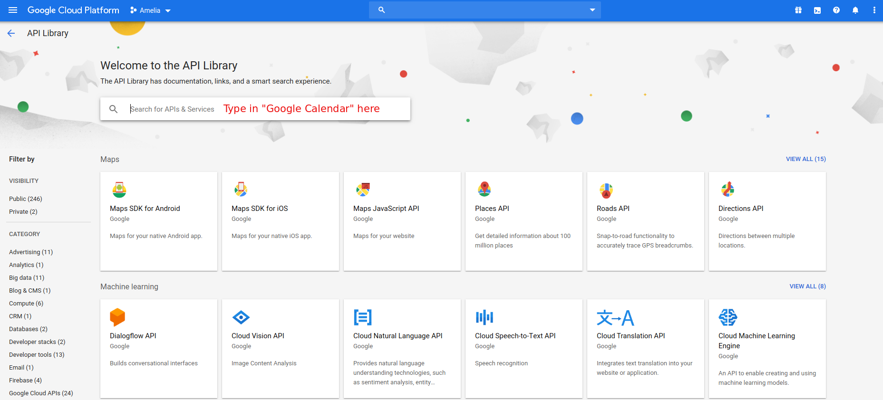View all 15 Maps APIs
Image resolution: width=883 pixels, height=400 pixels.
click(x=805, y=159)
